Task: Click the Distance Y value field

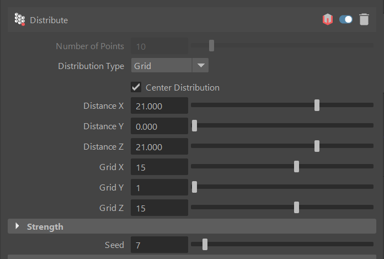Action: click(x=159, y=126)
